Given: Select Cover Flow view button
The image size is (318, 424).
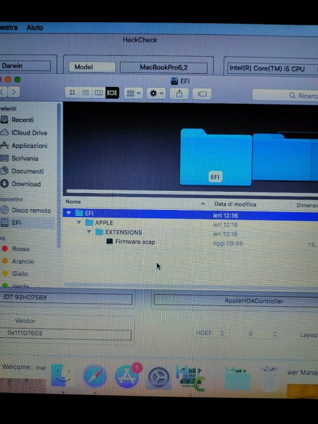Looking at the screenshot, I should coord(112,93).
